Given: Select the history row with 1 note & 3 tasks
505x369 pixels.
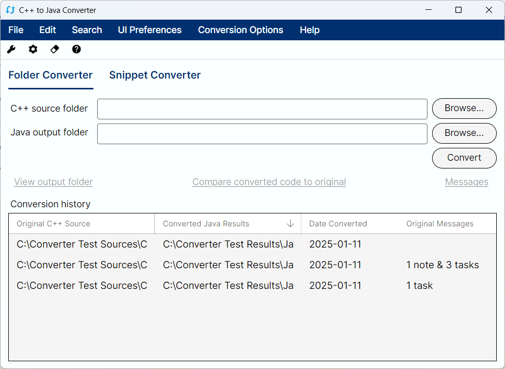Looking at the screenshot, I should coord(252,265).
